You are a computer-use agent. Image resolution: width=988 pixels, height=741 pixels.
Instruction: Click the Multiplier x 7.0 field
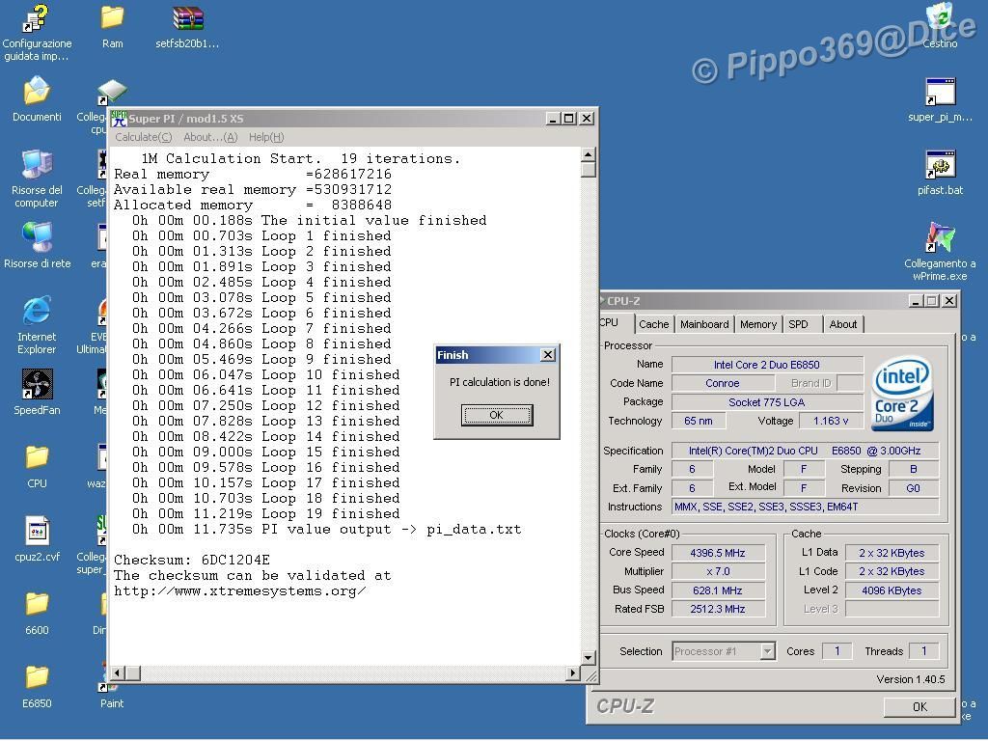point(718,571)
